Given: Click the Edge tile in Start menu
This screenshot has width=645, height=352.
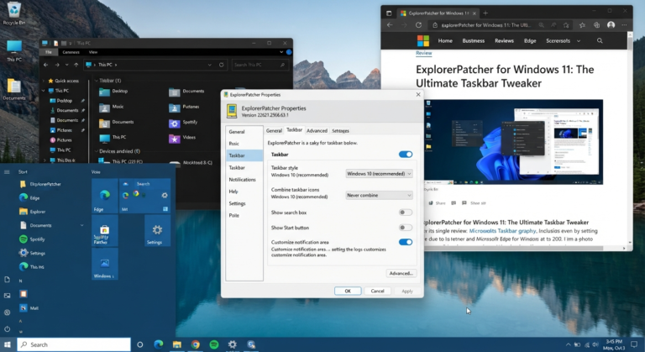Looking at the screenshot, I should [104, 196].
